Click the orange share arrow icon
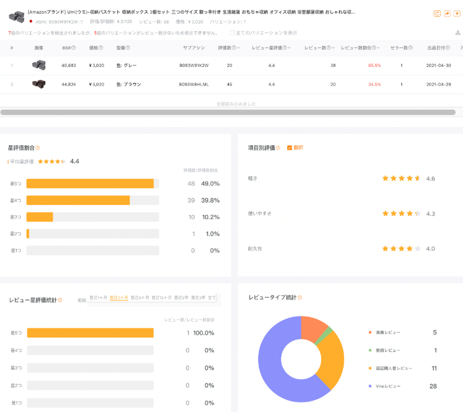This screenshot has width=463, height=412. (x=447, y=14)
